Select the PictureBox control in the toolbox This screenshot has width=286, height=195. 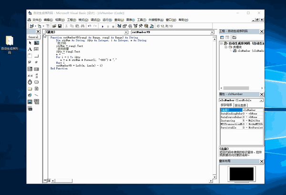click(37, 43)
